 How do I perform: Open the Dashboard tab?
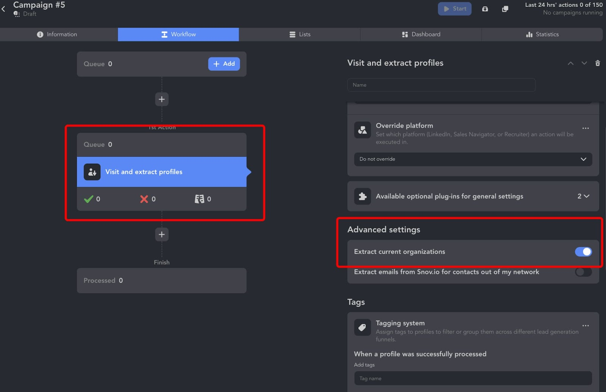(x=421, y=34)
